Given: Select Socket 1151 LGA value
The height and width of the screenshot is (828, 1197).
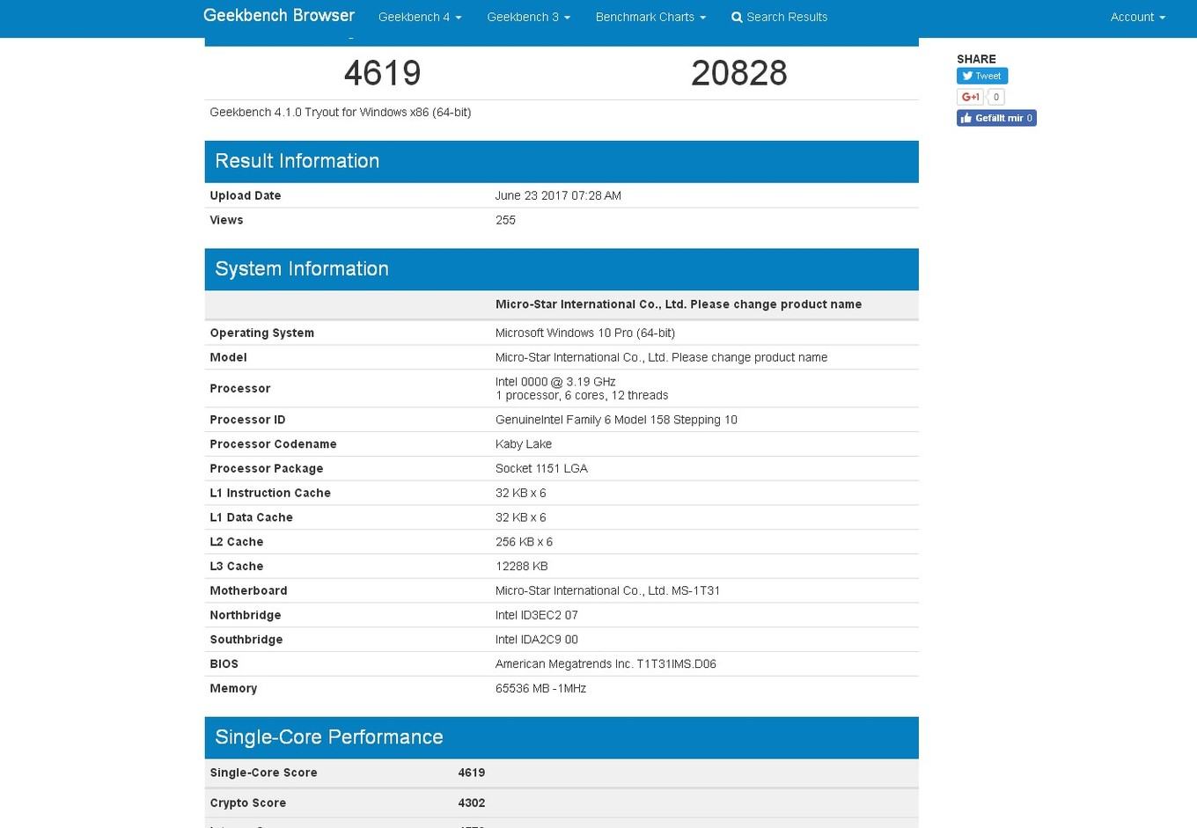Looking at the screenshot, I should [x=541, y=468].
